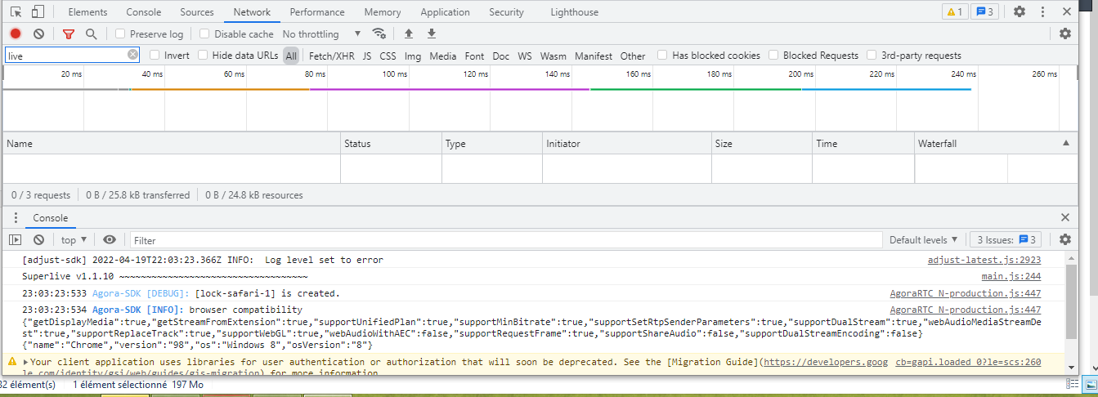Filter requests by Fetch/XHR
Viewport: 1098px width, 397px height.
tap(331, 56)
